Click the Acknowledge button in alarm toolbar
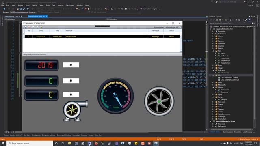This screenshot has height=146, width=260. (x=159, y=27)
